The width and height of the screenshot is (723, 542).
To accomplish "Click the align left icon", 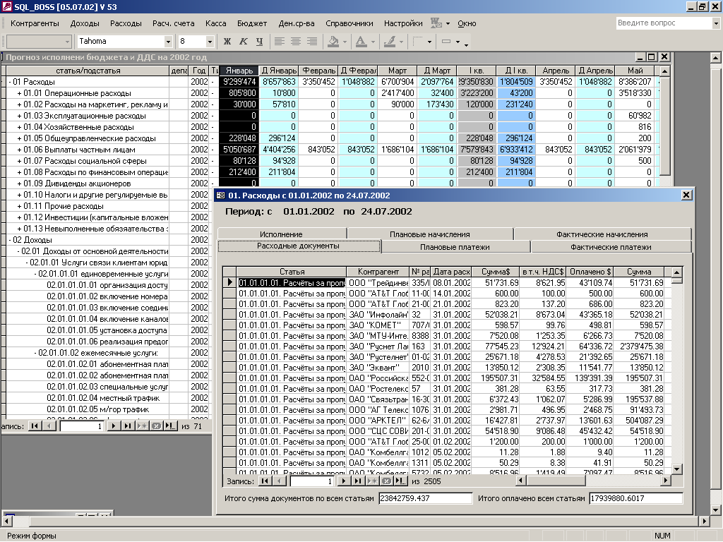I will [280, 42].
